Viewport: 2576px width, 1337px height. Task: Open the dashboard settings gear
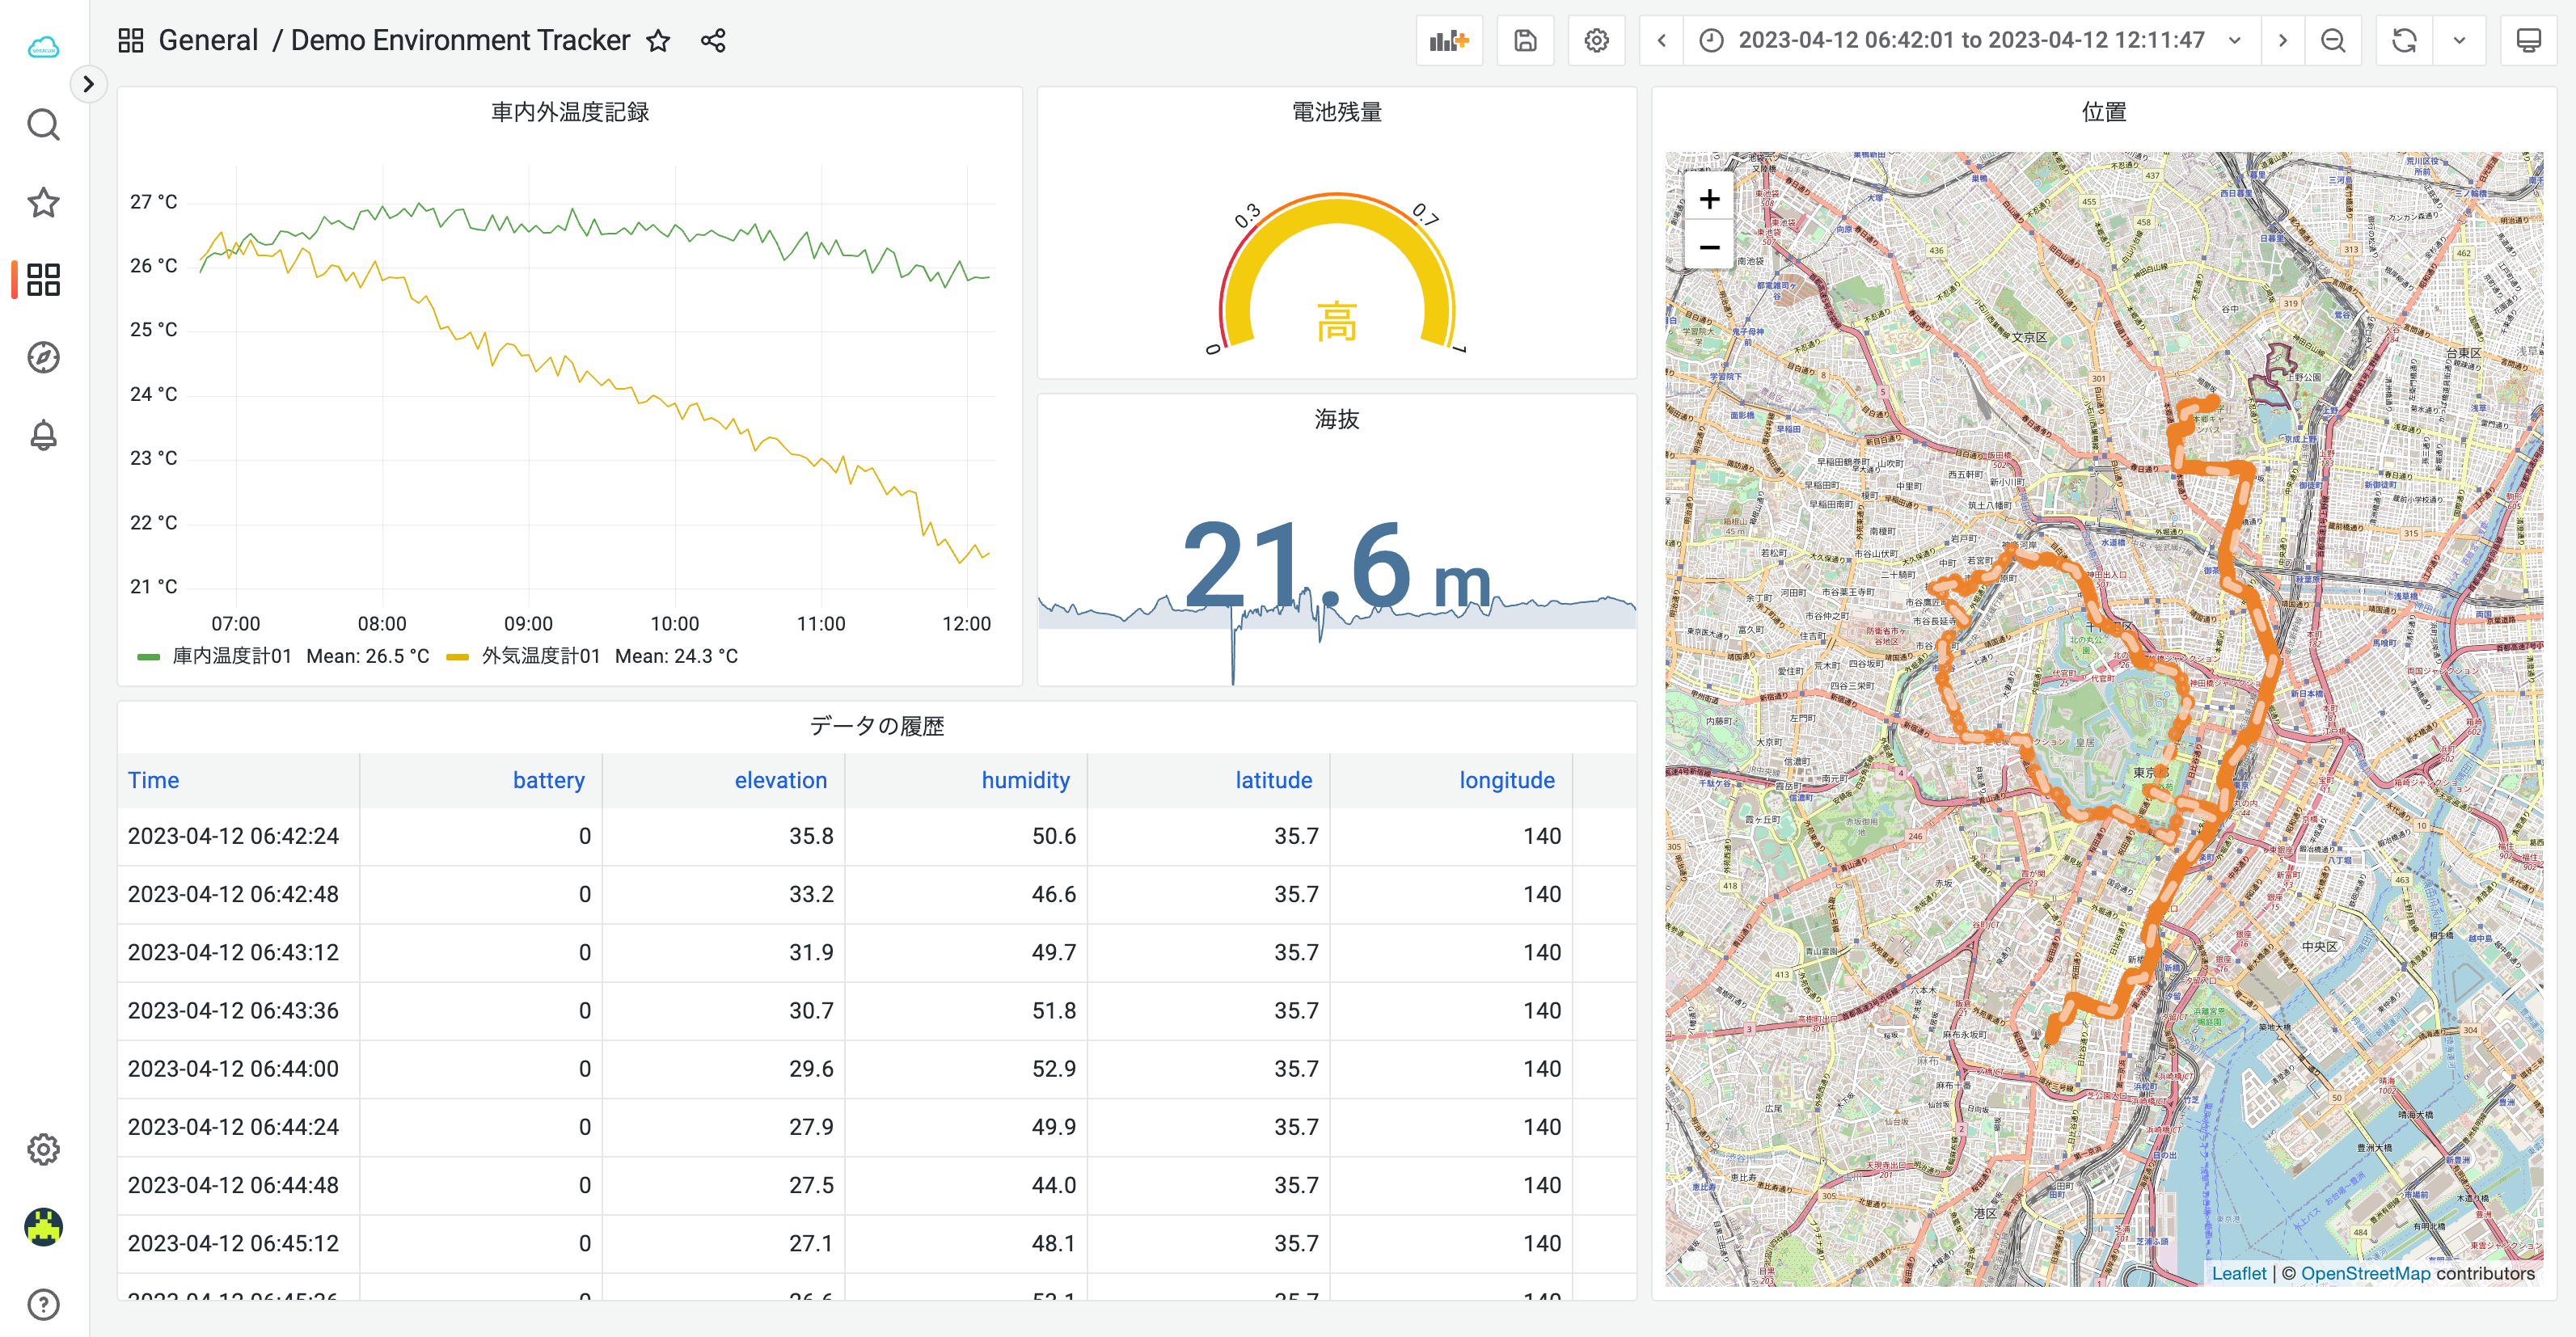click(x=1596, y=40)
